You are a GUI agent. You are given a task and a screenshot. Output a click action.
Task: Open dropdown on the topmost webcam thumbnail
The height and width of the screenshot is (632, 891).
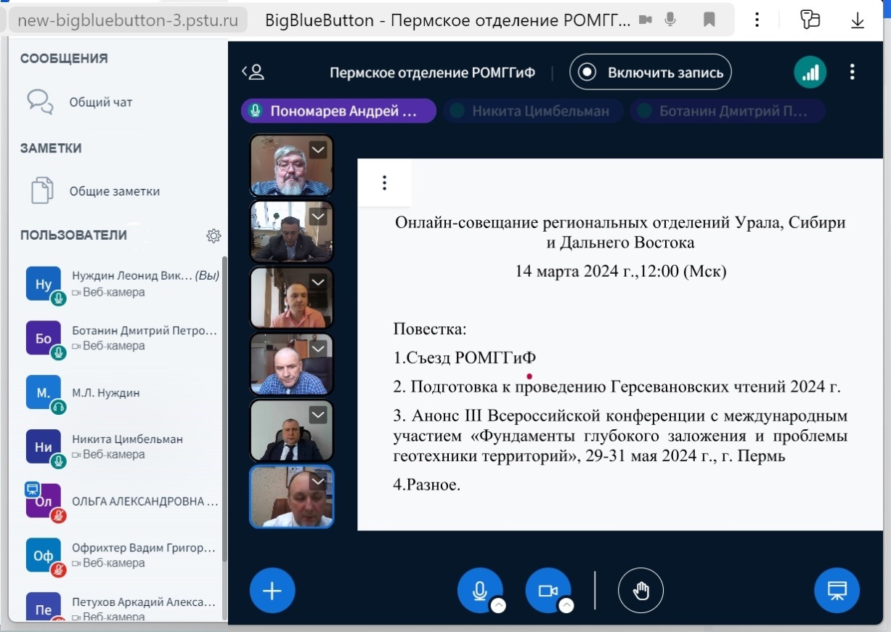pyautogui.click(x=318, y=150)
